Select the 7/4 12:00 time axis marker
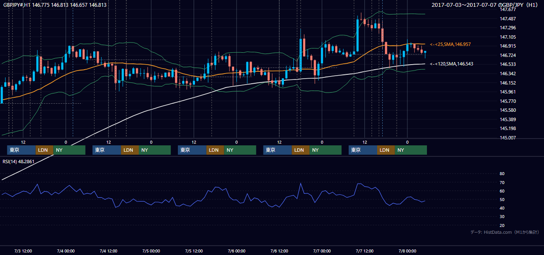Image resolution: width=544 pixels, height=255 pixels. pyautogui.click(x=108, y=251)
